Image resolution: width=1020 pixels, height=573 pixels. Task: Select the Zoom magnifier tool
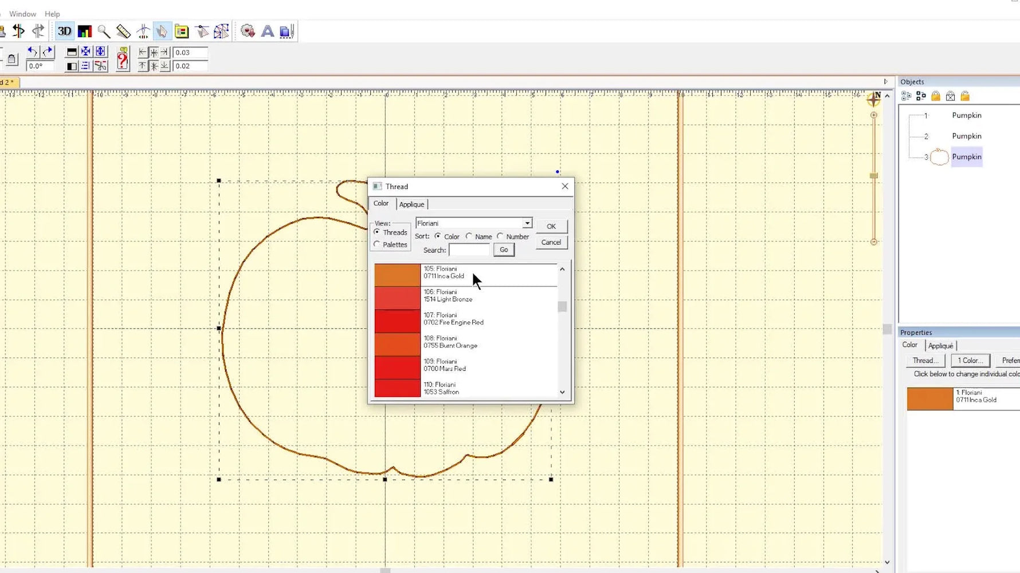tap(104, 31)
